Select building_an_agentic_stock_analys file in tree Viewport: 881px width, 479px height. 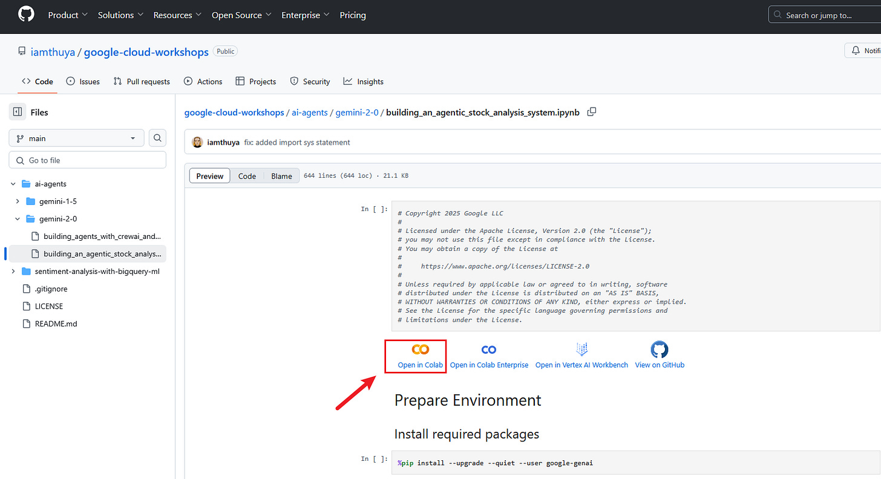pos(102,253)
